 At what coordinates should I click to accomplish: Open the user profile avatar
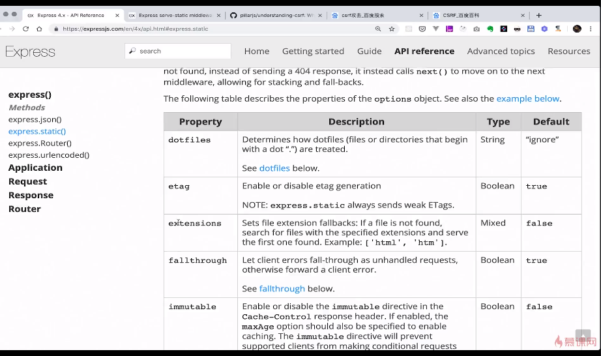(577, 29)
